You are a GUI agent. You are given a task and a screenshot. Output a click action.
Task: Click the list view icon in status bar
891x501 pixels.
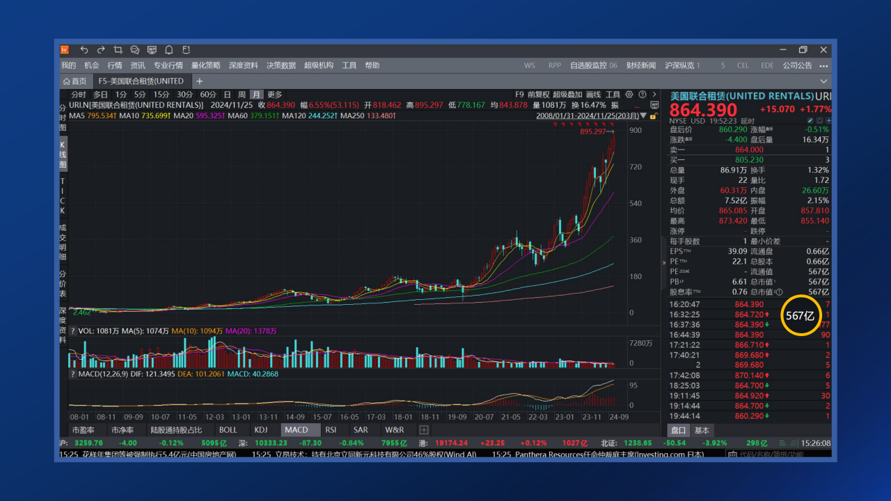click(x=783, y=443)
